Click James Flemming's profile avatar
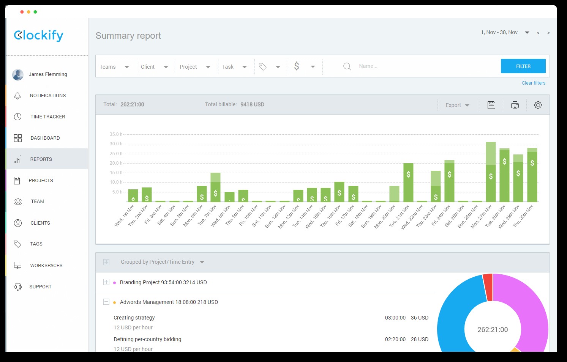Viewport: 567px width, 362px height. pyautogui.click(x=18, y=74)
